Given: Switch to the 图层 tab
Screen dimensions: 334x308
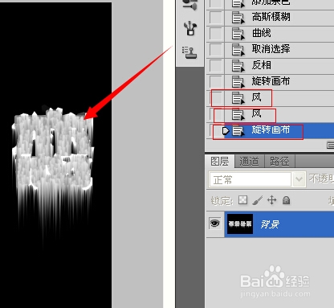Looking at the screenshot, I should [220, 162].
